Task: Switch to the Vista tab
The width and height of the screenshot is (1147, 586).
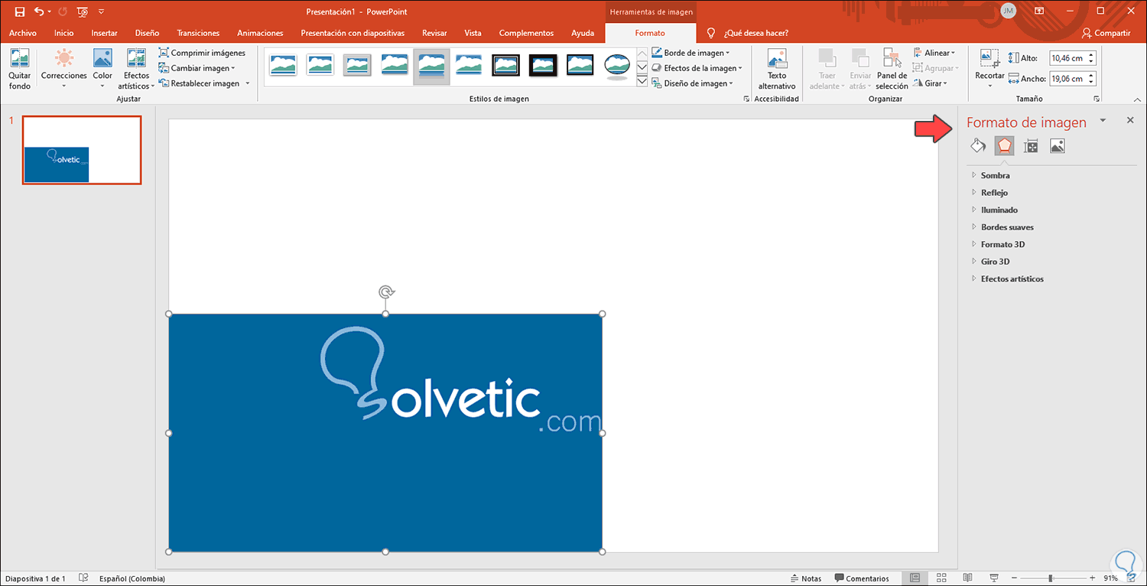Action: coord(473,33)
